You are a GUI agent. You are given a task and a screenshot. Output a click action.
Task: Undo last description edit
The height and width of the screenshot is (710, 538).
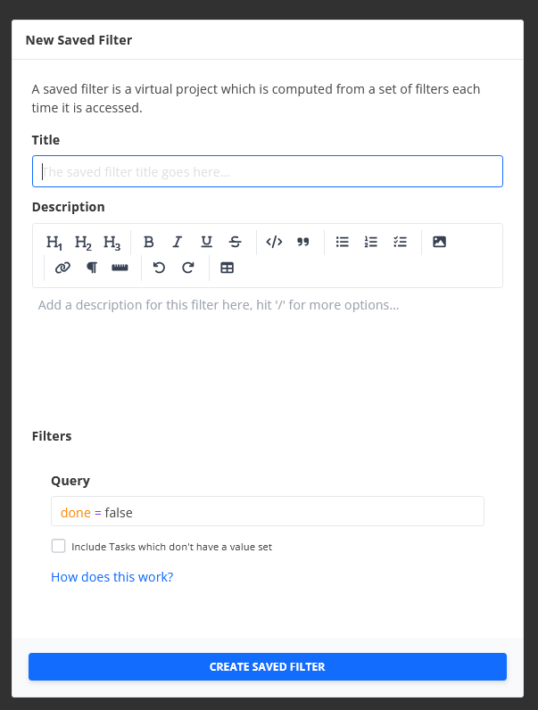pyautogui.click(x=159, y=268)
